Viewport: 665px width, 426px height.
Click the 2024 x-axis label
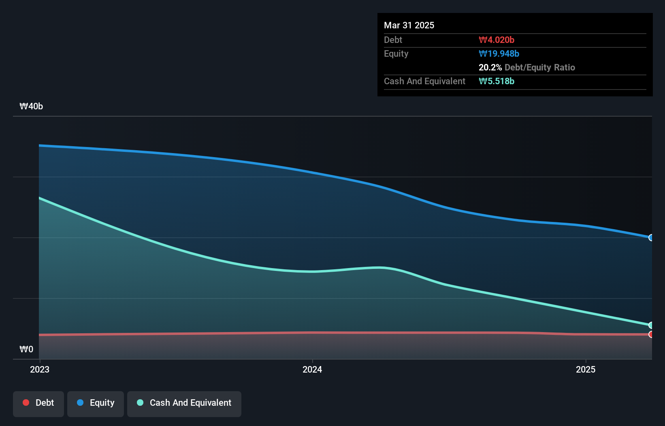click(312, 369)
